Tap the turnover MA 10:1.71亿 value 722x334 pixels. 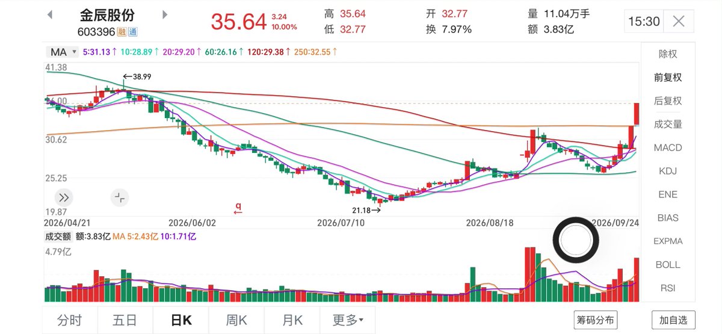[x=179, y=237]
